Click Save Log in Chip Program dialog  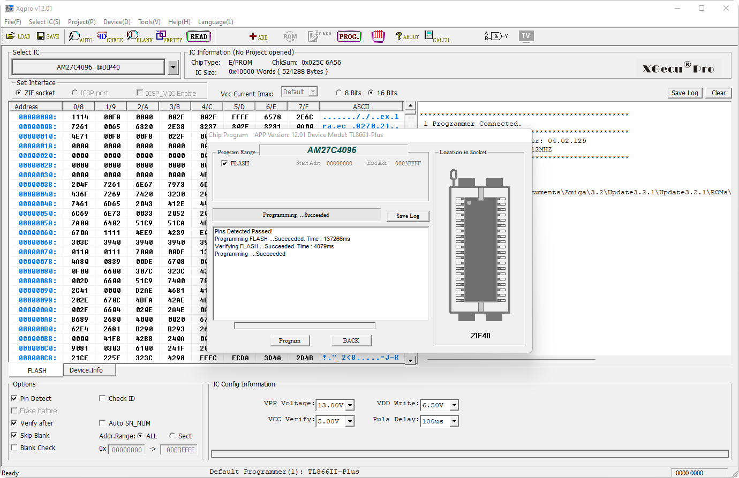coord(408,216)
